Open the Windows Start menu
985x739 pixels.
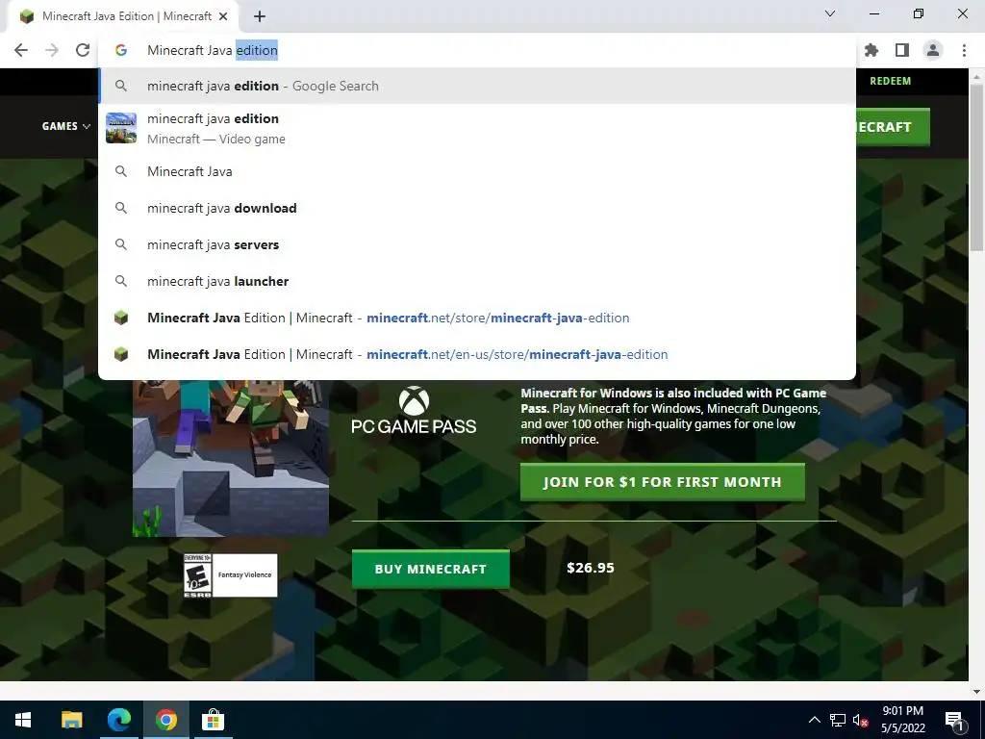tap(23, 720)
